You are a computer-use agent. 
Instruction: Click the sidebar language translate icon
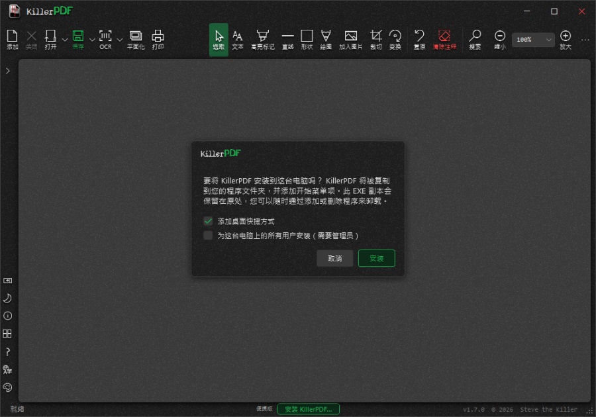tap(7, 369)
